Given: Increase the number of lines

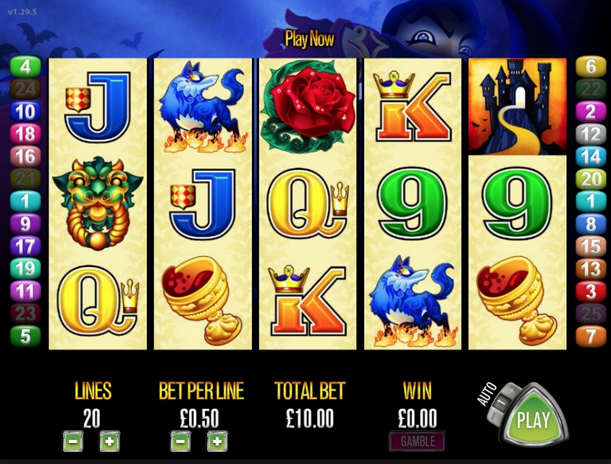Looking at the screenshot, I should pyautogui.click(x=110, y=442).
